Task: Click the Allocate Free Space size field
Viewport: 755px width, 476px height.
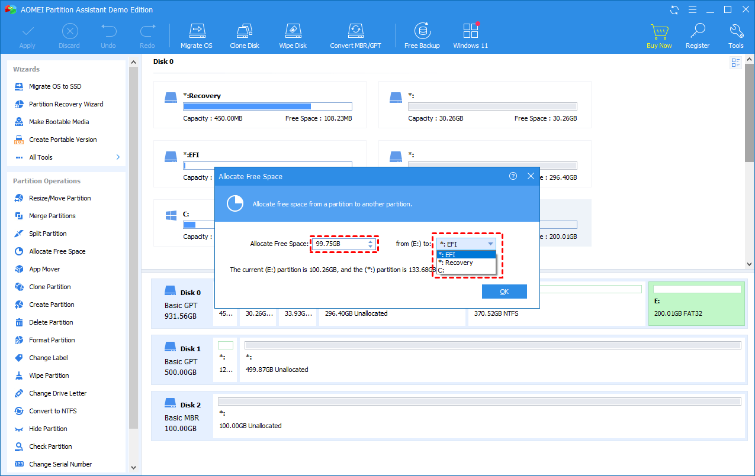Action: (340, 244)
